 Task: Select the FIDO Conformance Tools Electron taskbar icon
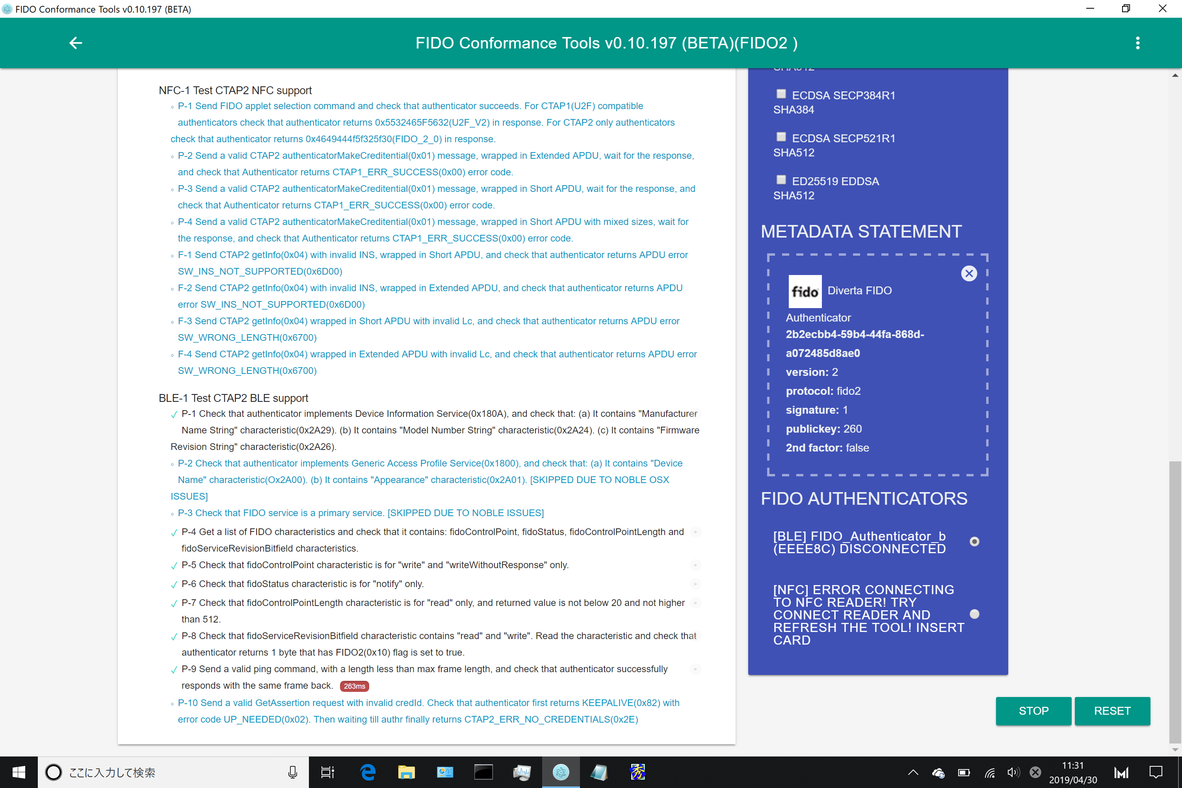[561, 772]
